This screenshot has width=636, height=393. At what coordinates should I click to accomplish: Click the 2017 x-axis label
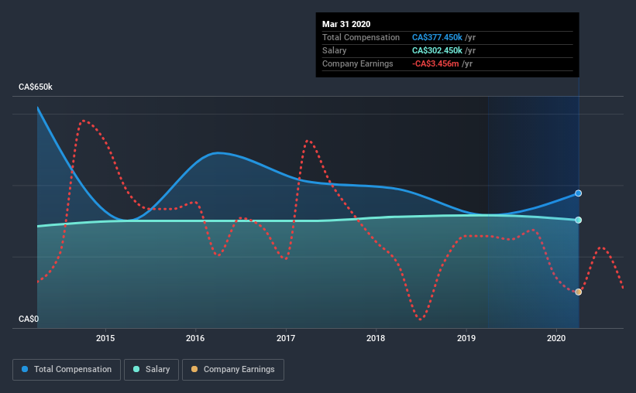(286, 338)
